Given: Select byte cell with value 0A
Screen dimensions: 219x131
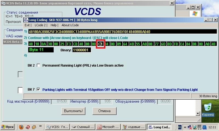Looking at the screenshot, I should tap(44, 44).
